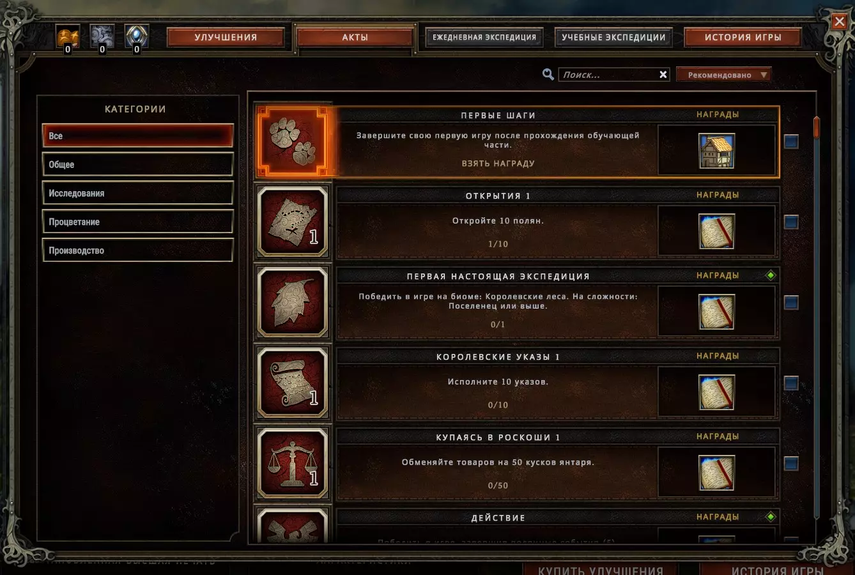Screen dimensions: 855x575
Task: Select the map icon for Открытия 1
Action: (x=293, y=222)
